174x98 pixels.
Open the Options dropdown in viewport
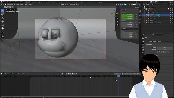[x=138, y=7]
